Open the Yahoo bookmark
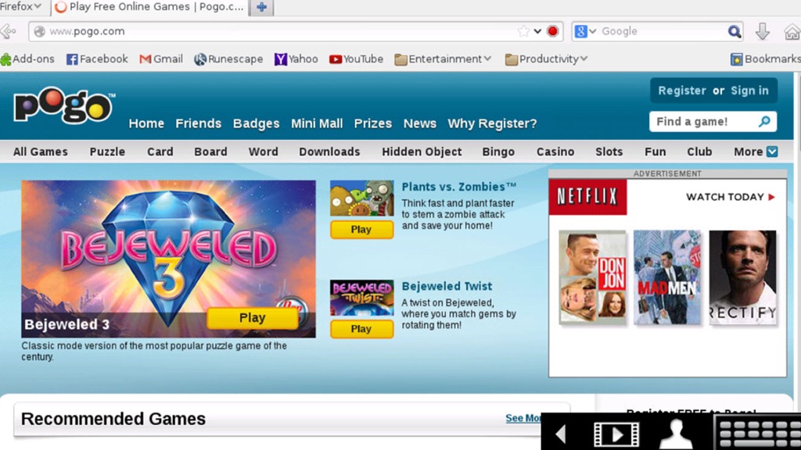801x450 pixels. [x=296, y=59]
